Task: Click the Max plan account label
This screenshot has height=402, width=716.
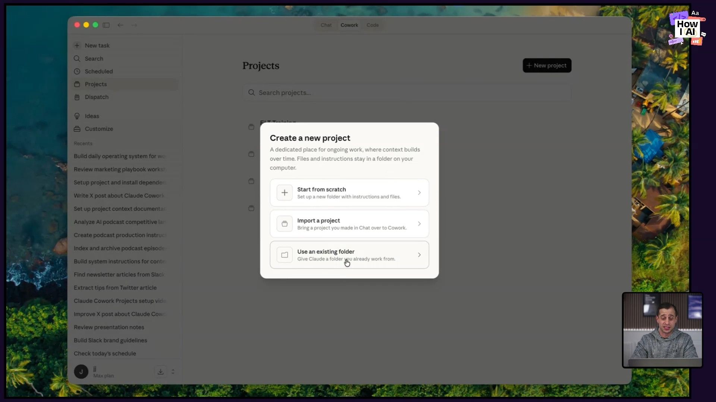Action: [104, 376]
